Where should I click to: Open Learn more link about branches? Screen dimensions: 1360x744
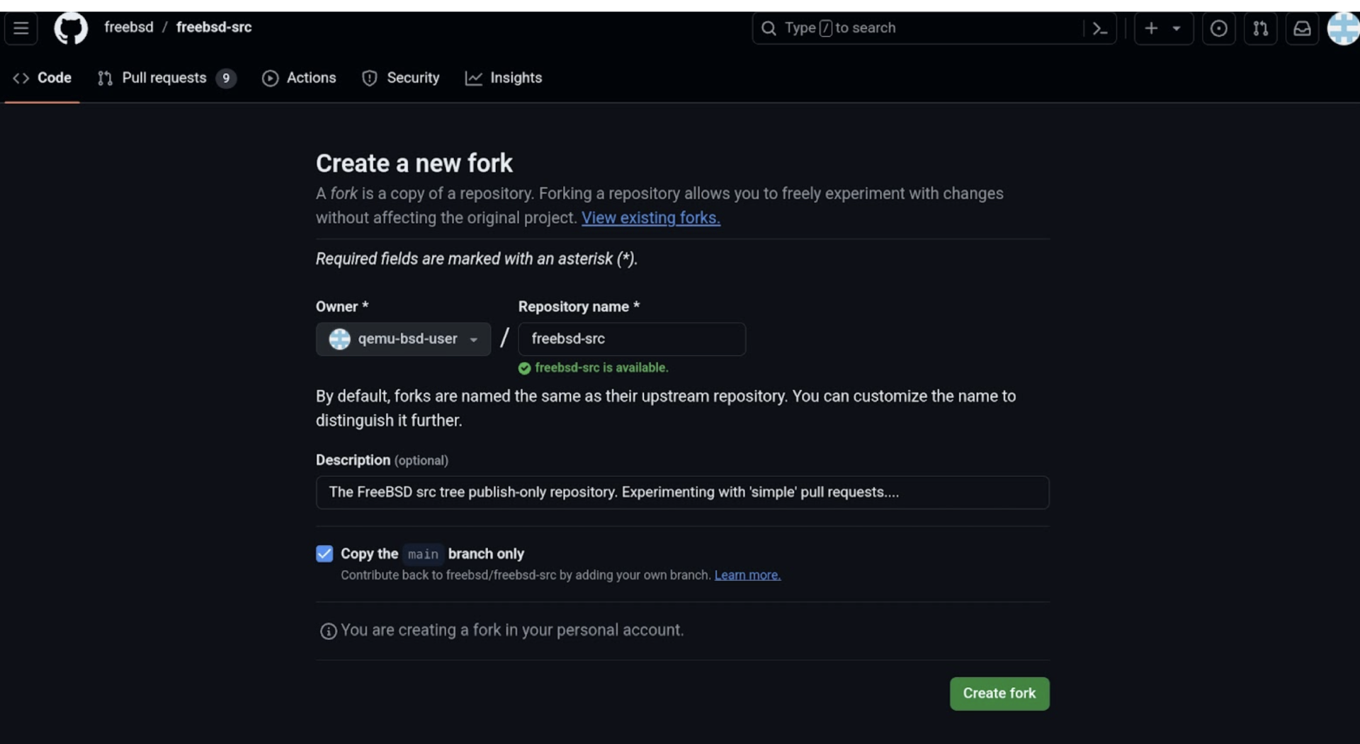click(747, 575)
